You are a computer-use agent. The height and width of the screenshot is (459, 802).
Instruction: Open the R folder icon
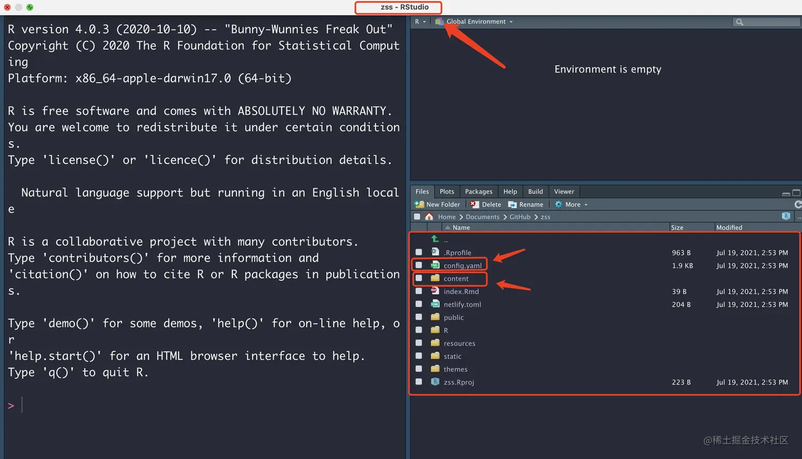click(x=435, y=330)
